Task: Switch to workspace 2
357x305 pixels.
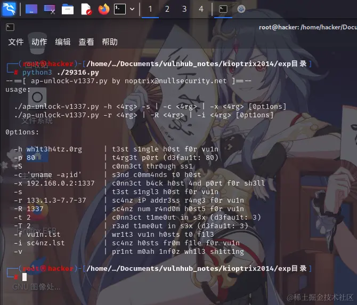Action: point(167,9)
